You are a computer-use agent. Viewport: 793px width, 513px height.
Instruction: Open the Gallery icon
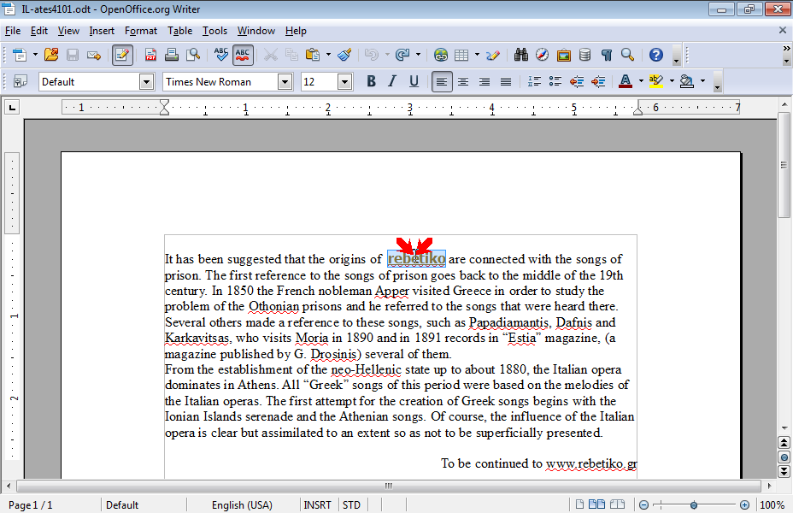(563, 55)
